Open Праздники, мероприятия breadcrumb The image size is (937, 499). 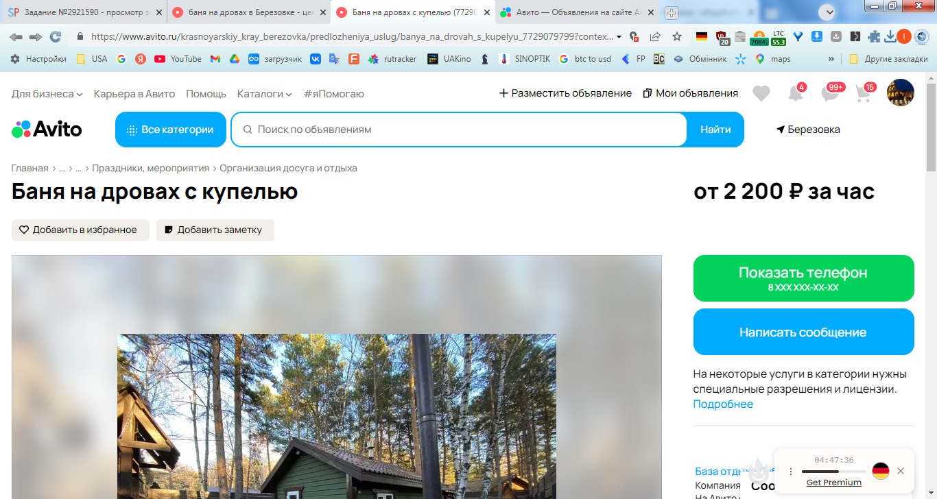(150, 168)
